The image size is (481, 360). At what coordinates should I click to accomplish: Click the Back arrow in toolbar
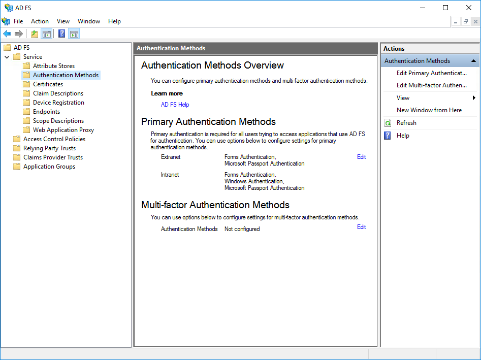(x=7, y=34)
